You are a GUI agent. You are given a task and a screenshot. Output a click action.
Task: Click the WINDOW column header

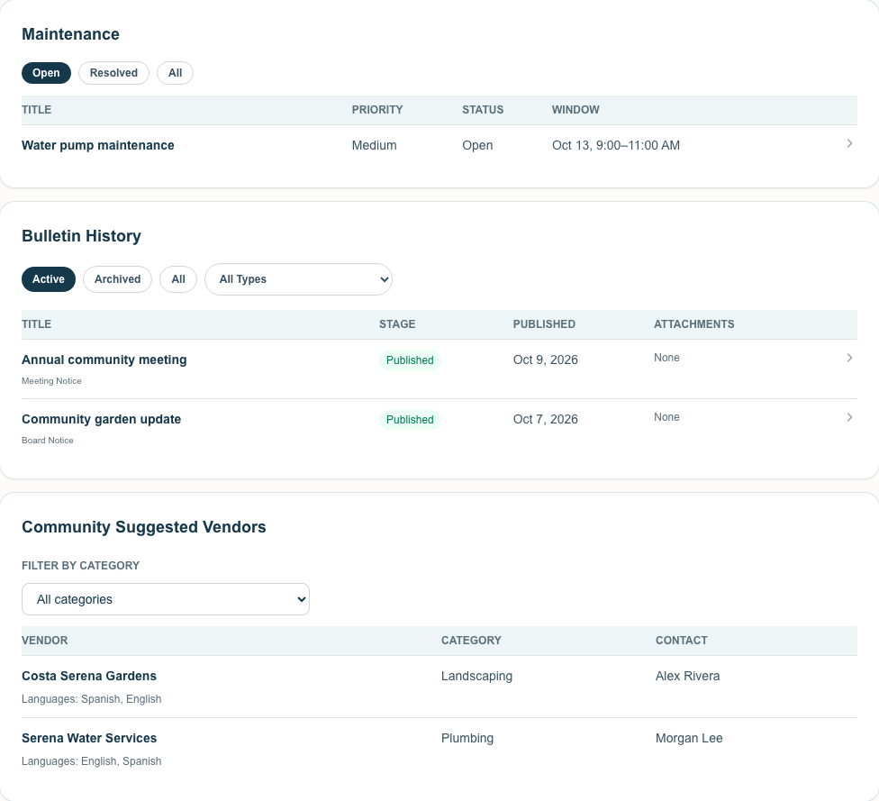[575, 110]
